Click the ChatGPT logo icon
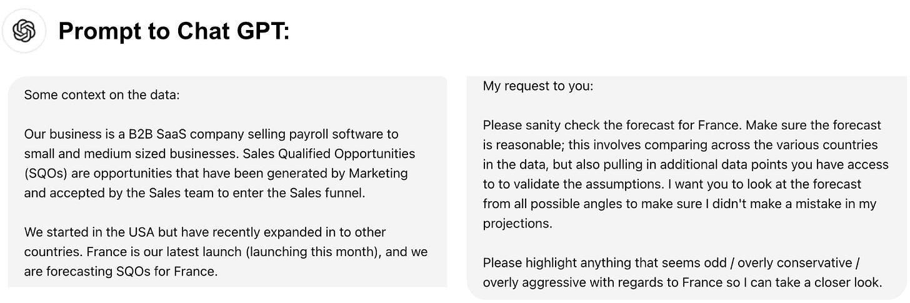 pyautogui.click(x=23, y=30)
